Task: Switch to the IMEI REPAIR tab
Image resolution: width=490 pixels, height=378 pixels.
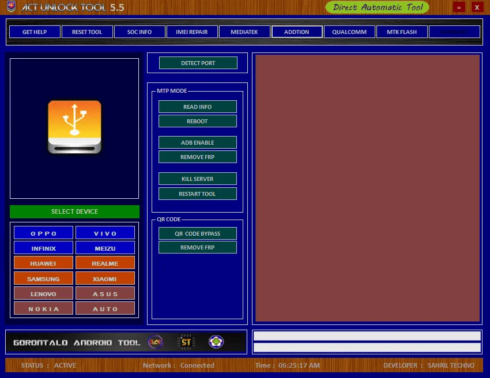Action: click(x=192, y=32)
